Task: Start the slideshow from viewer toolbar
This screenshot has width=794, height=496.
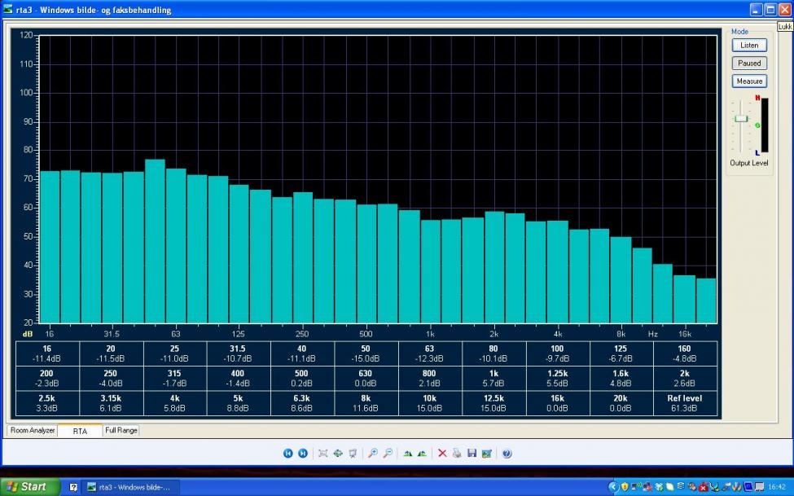Action: tap(352, 453)
